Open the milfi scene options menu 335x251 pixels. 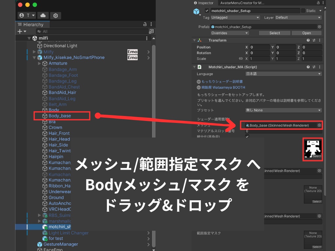tap(147, 38)
